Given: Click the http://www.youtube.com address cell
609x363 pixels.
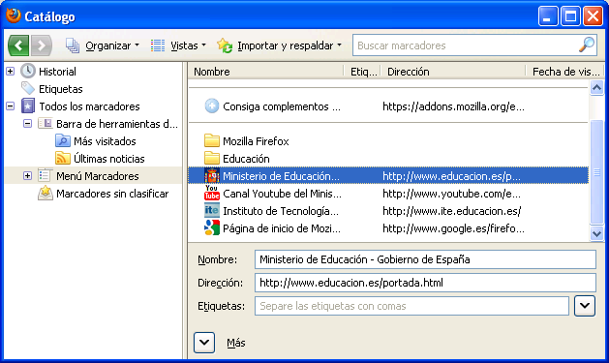Looking at the screenshot, I should click(x=451, y=194).
